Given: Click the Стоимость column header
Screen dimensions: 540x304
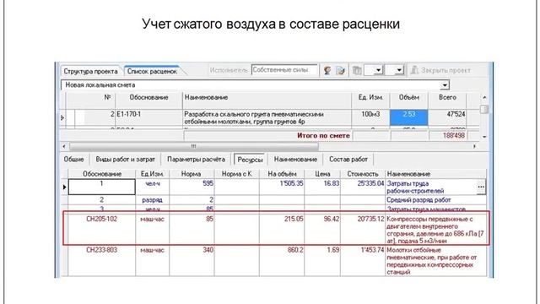Looking at the screenshot, I should pos(363,174).
